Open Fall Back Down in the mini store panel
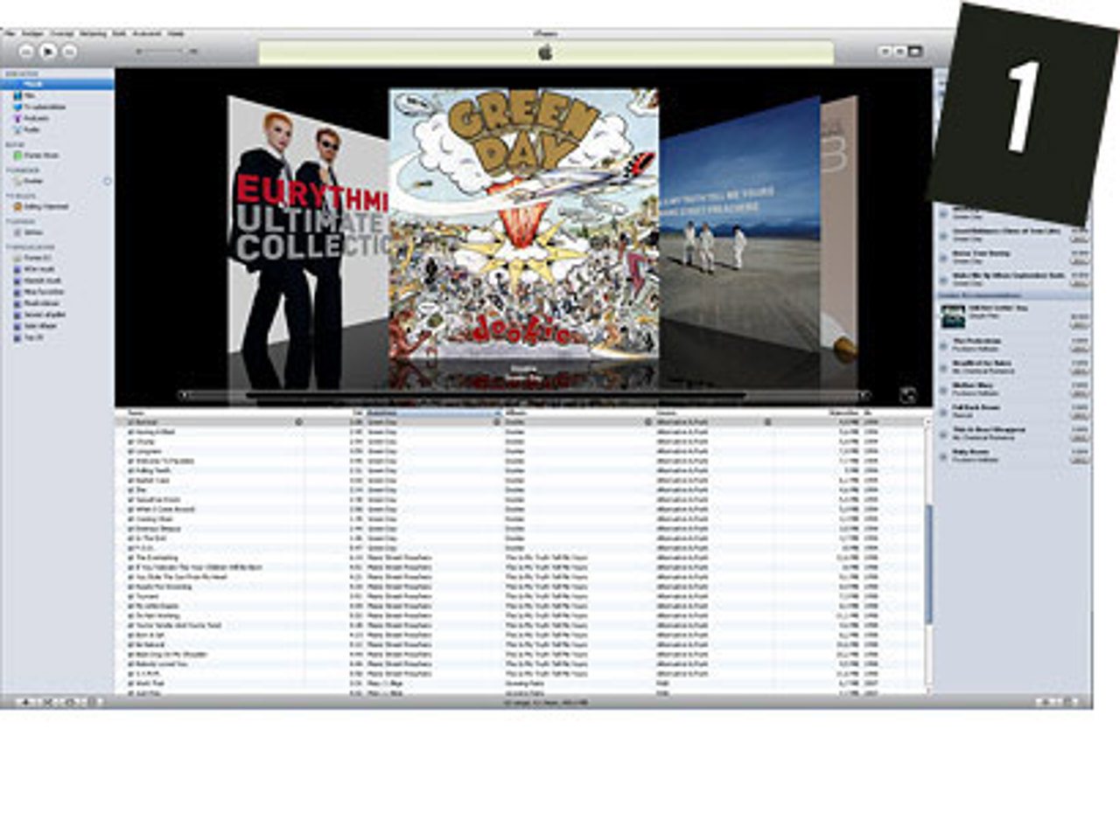 point(975,407)
